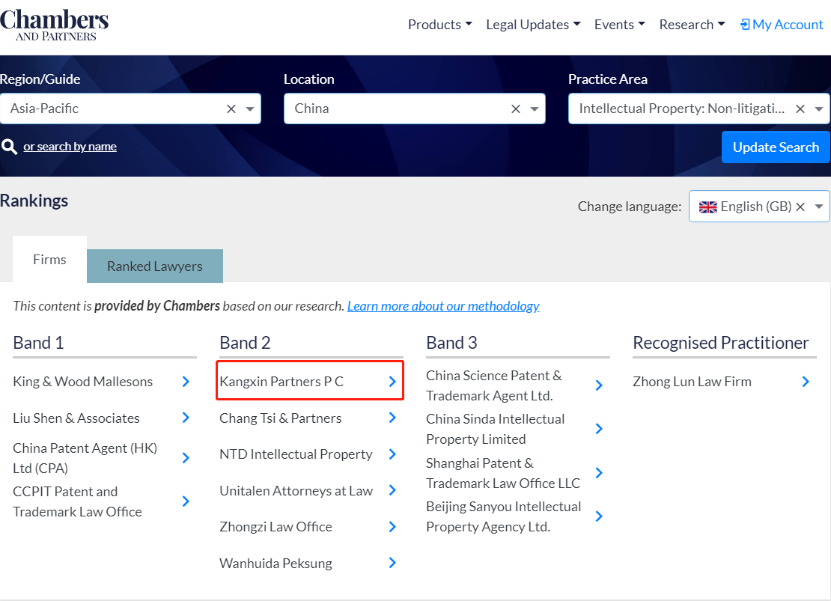Image resolution: width=831 pixels, height=601 pixels.
Task: Click the Intellectual Property practice area field
Action: click(x=699, y=109)
